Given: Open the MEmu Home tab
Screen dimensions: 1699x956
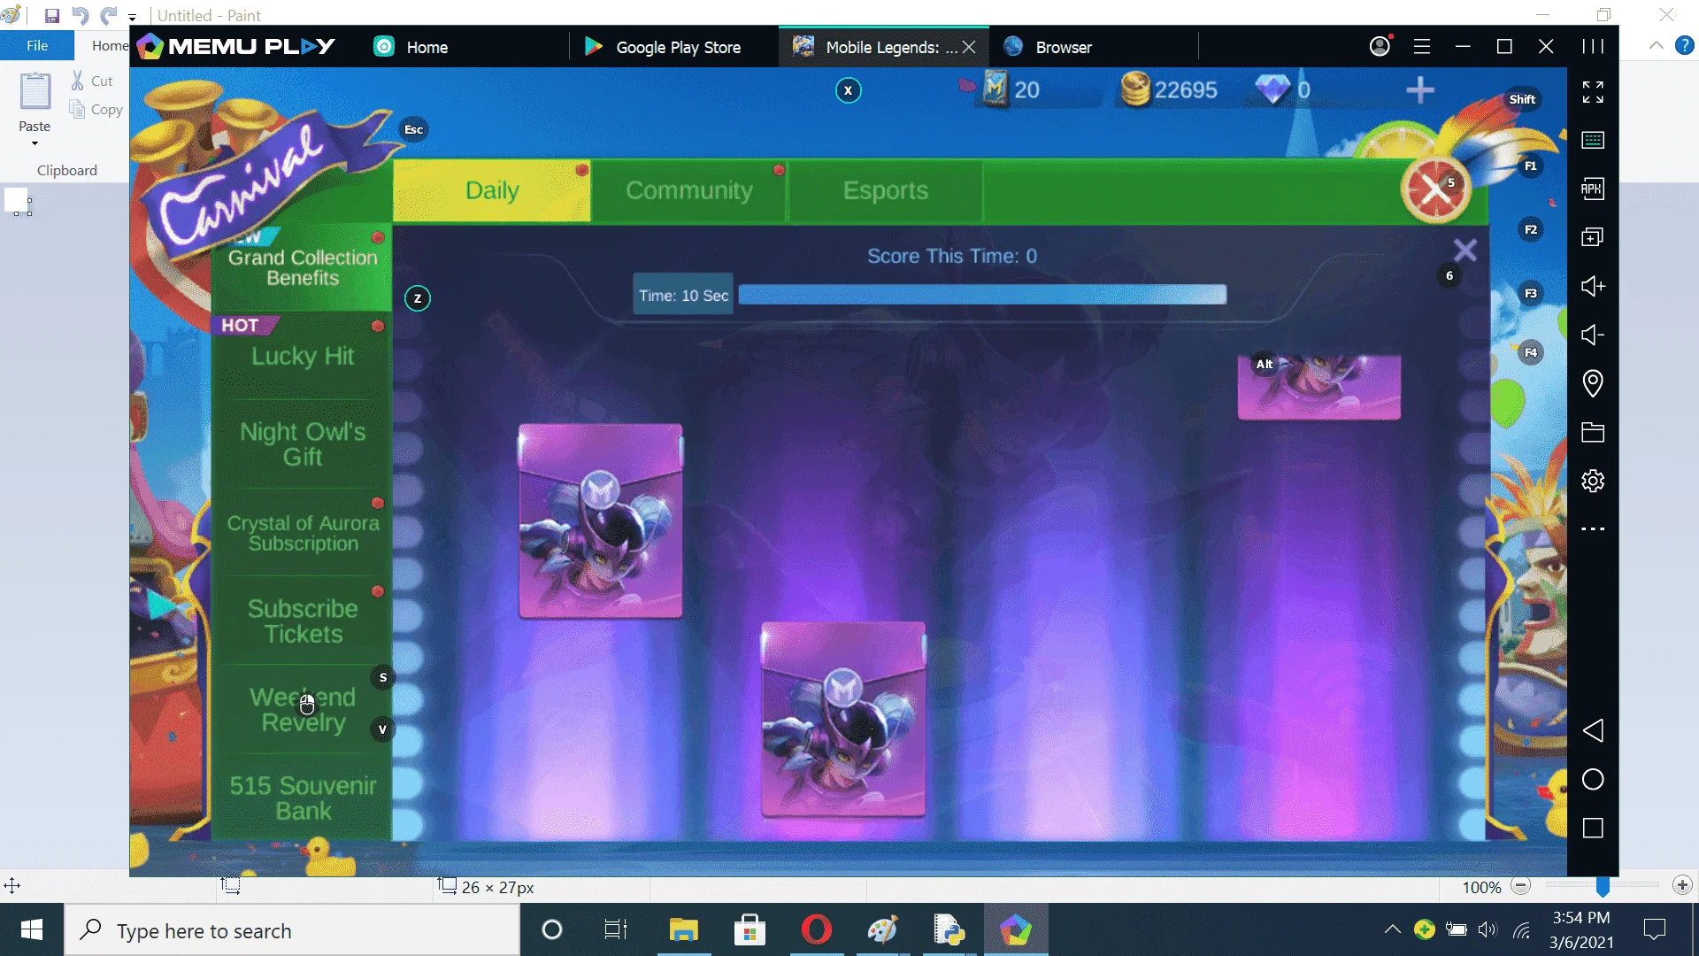Looking at the screenshot, I should pos(413,47).
